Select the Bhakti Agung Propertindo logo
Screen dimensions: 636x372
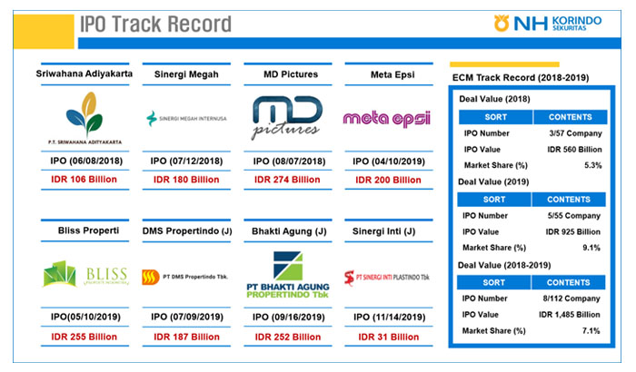(286, 276)
